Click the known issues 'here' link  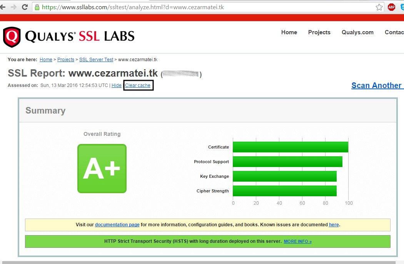(x=334, y=225)
